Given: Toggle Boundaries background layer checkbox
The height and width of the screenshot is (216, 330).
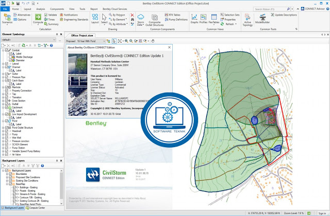Looking at the screenshot, I should click(x=10, y=174).
